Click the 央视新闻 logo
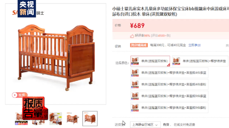Viewport: 229px width, 128px height. pos(27,9)
